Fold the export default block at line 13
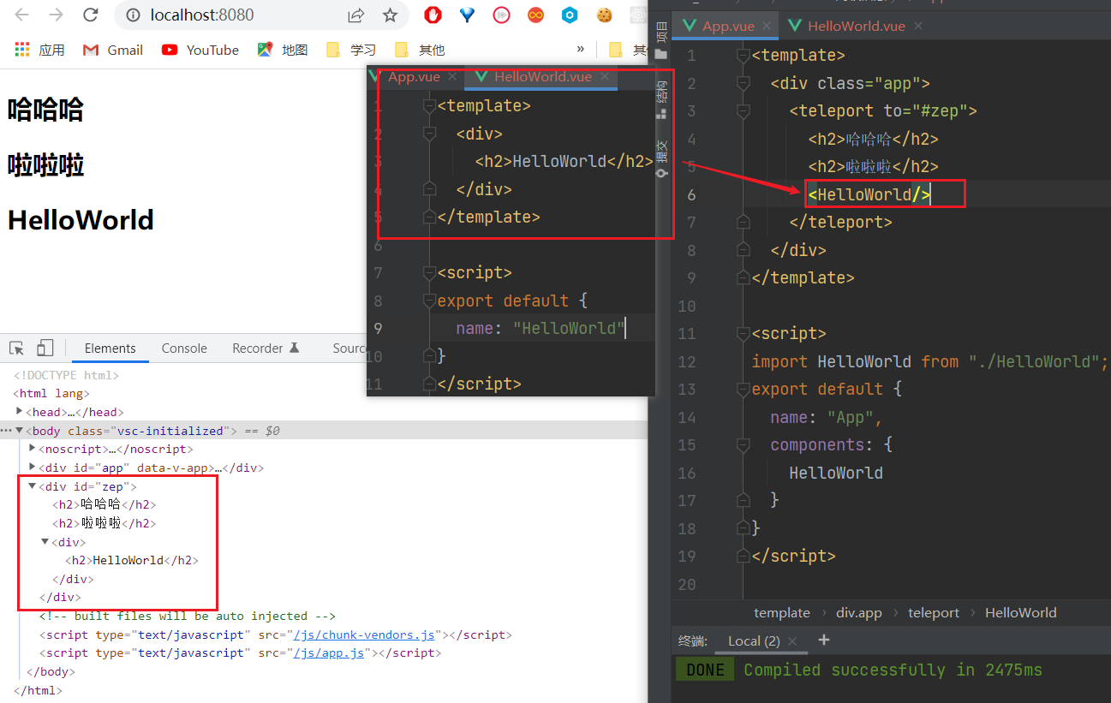Viewport: 1111px width, 703px height. (743, 390)
